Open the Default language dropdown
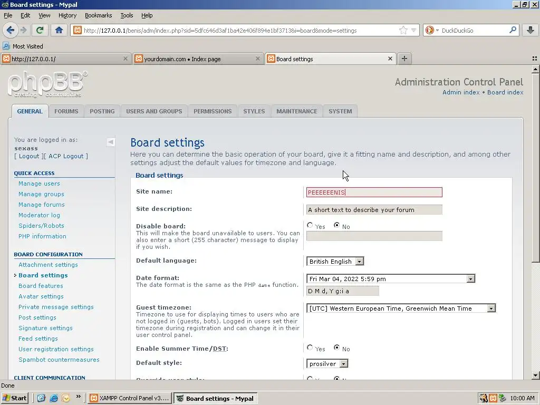The image size is (540, 405). [335, 262]
